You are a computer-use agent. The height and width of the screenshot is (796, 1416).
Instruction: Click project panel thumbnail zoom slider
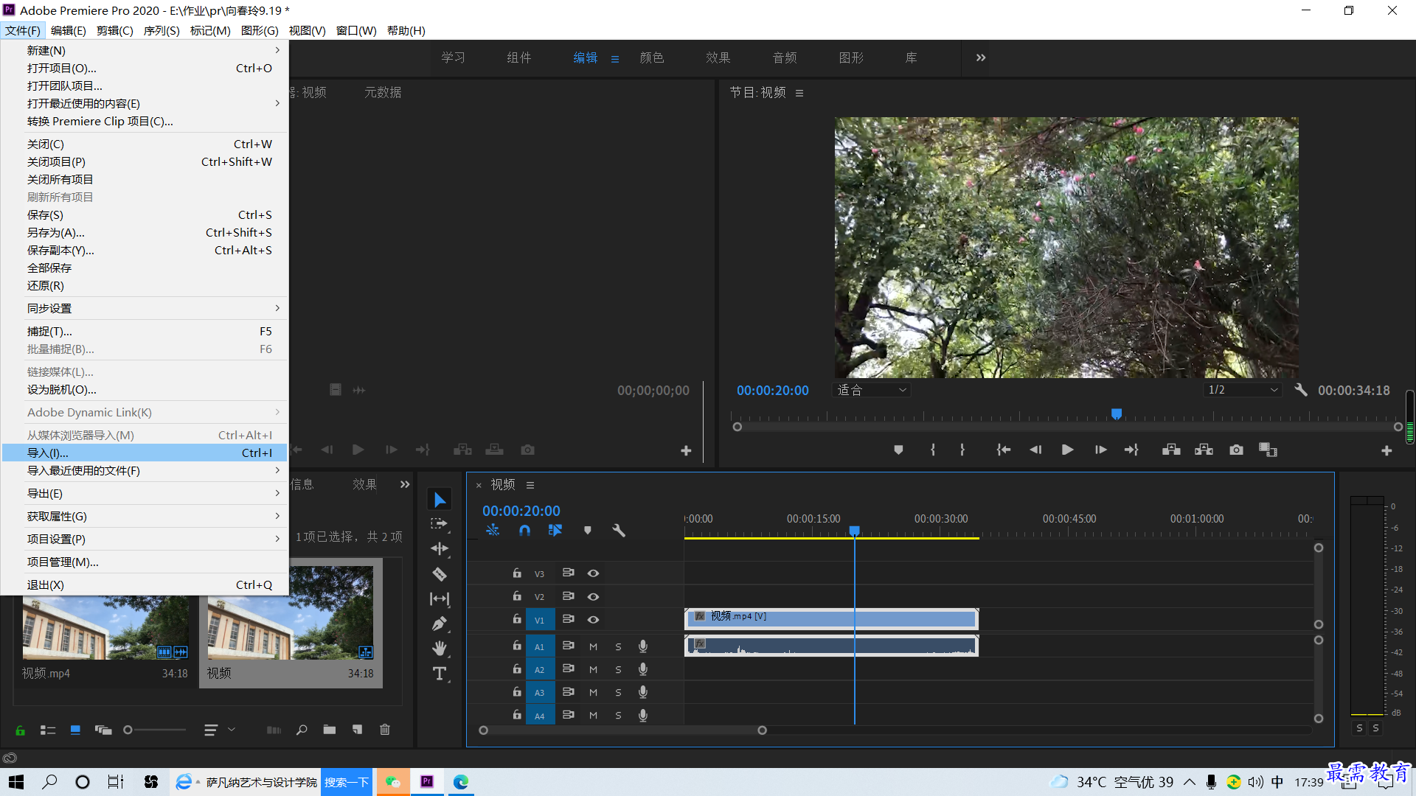pyautogui.click(x=156, y=730)
